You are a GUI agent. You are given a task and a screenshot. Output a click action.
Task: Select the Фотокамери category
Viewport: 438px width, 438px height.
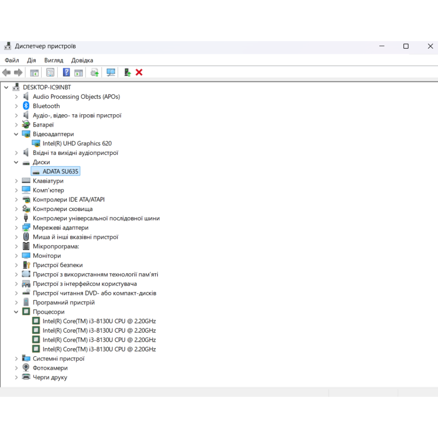point(50,368)
